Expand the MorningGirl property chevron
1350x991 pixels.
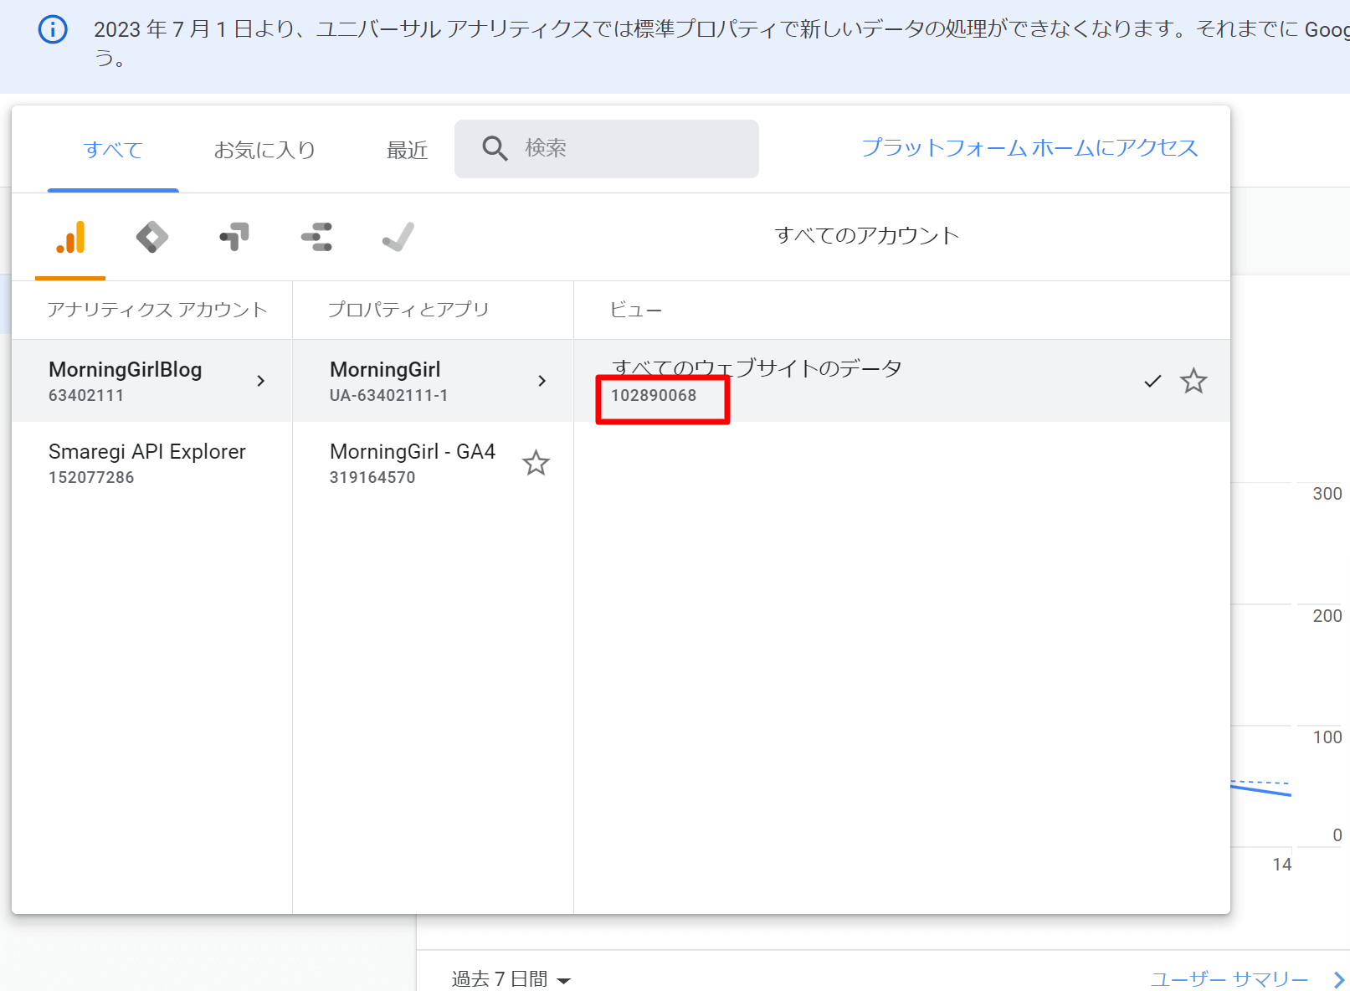click(x=542, y=381)
